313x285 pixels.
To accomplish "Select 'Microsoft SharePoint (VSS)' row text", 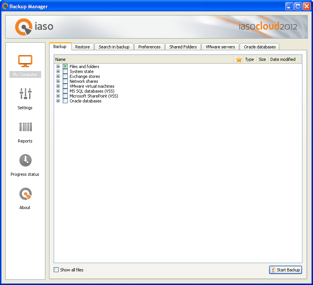I will tap(94, 96).
